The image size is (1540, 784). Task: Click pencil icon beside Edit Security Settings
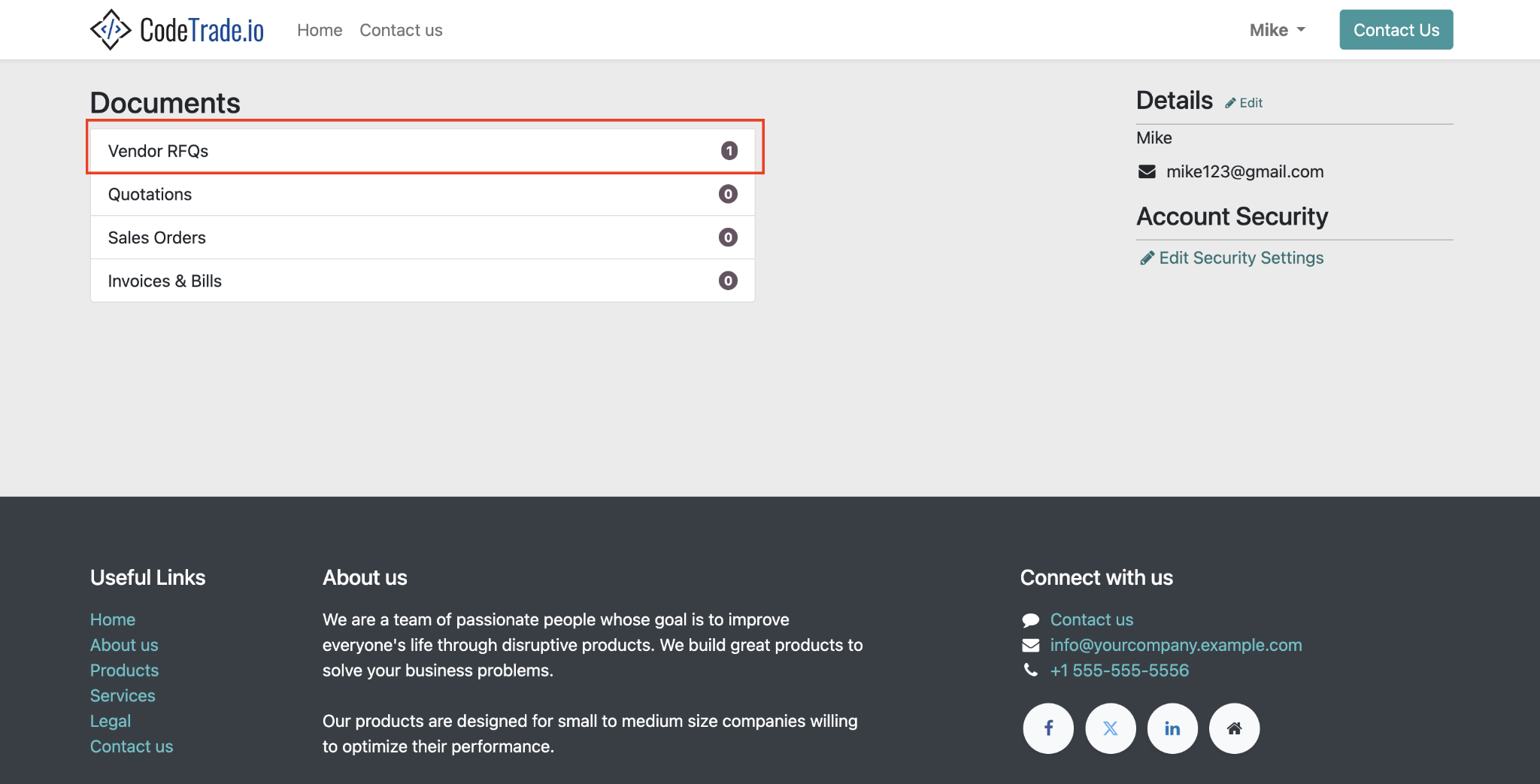click(x=1147, y=258)
